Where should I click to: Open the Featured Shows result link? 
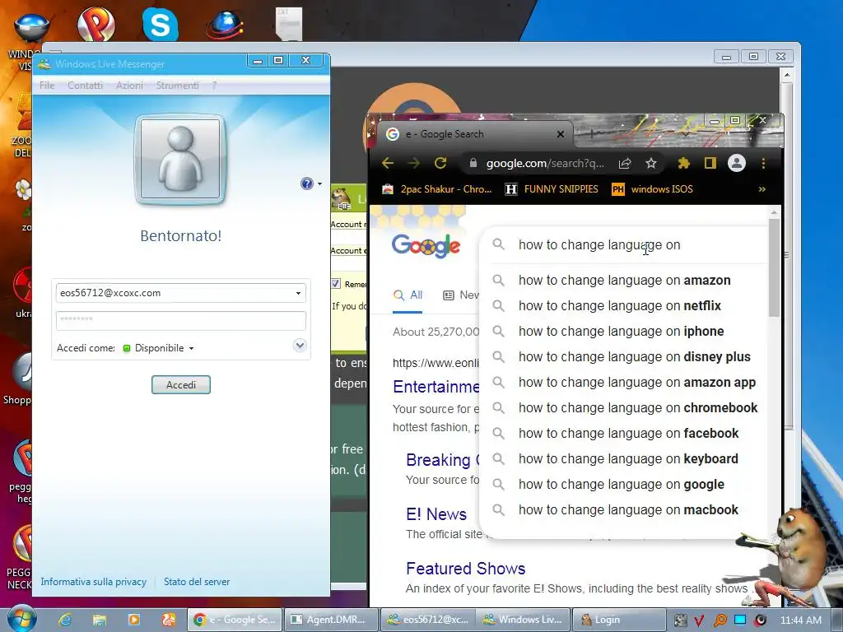coord(466,569)
